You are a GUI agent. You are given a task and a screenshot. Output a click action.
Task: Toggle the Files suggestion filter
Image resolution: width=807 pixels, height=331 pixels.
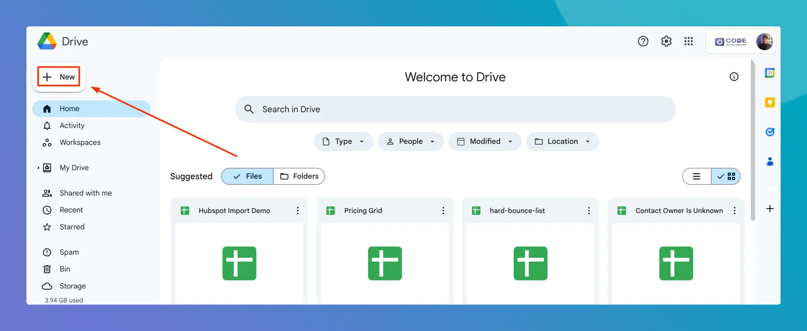(x=247, y=176)
